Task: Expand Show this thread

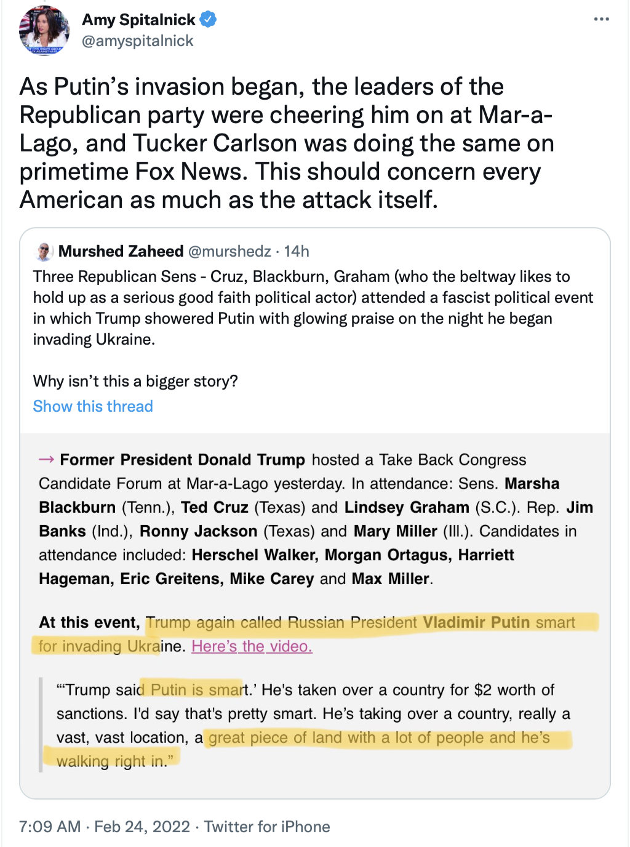Action: click(93, 406)
